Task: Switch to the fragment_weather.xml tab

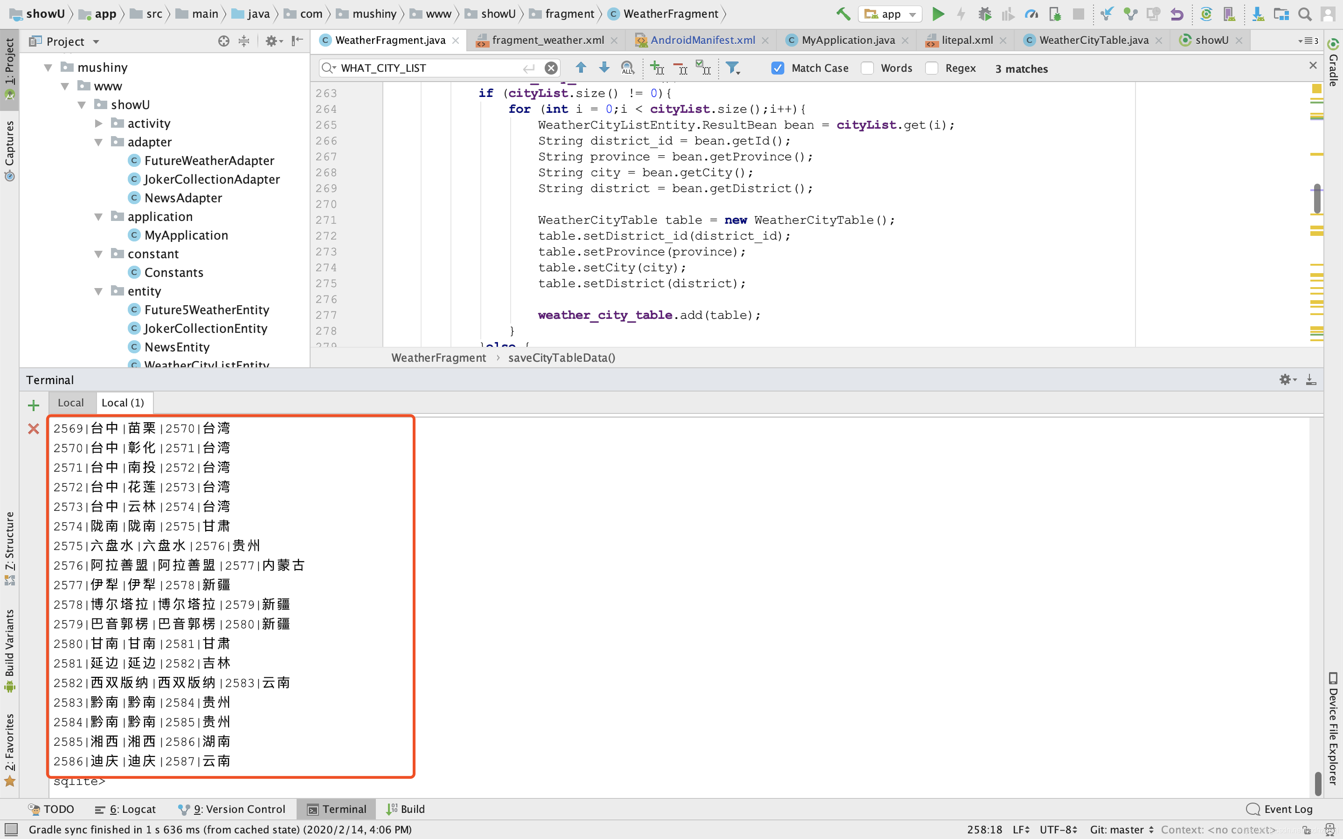Action: click(547, 40)
